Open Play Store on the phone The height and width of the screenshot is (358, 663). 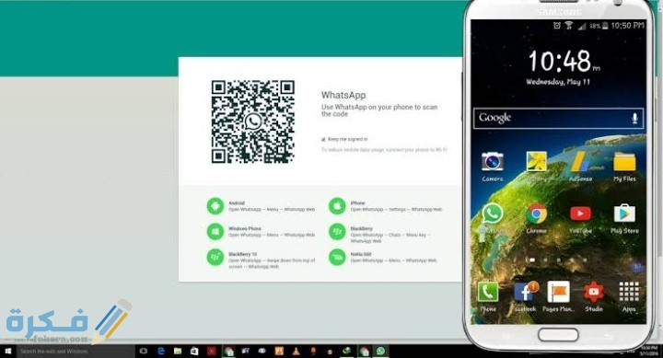coord(624,214)
